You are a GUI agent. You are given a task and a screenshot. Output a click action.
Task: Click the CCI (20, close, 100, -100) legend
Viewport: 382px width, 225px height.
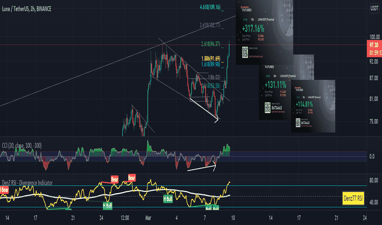pos(22,146)
